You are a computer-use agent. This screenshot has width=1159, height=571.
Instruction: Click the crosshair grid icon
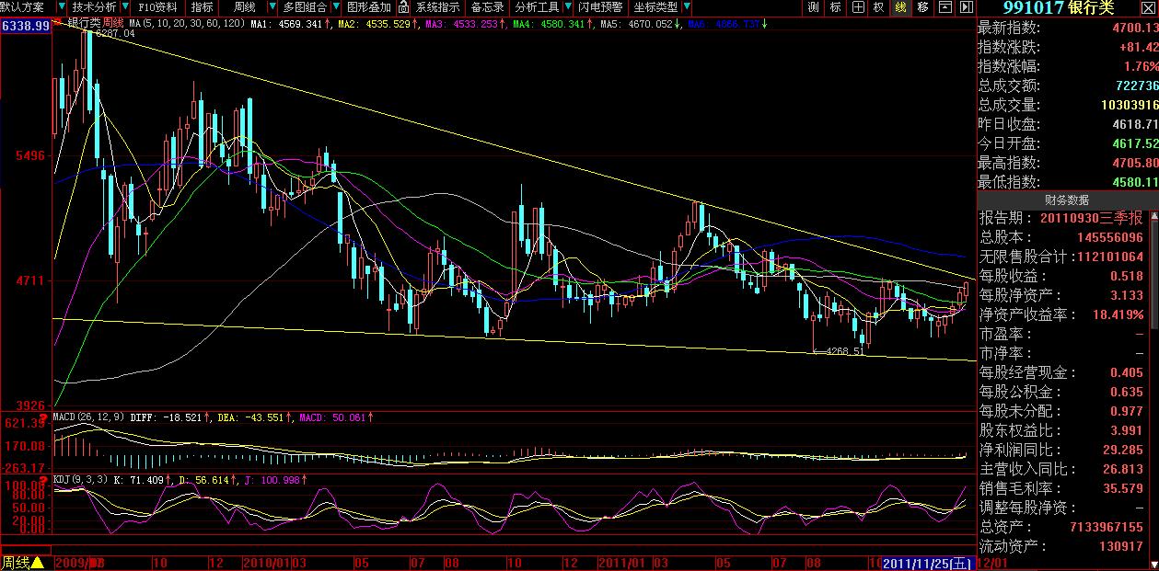858,7
